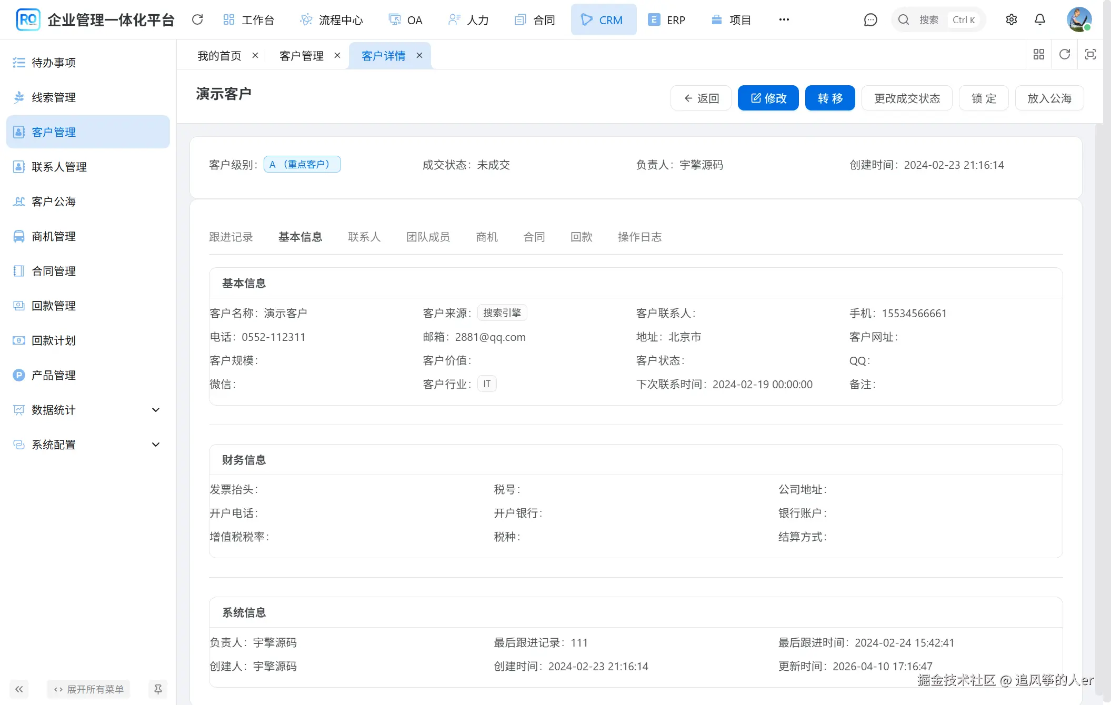This screenshot has width=1111, height=705.
Task: Click 展开所有菜单 button
Action: (88, 689)
